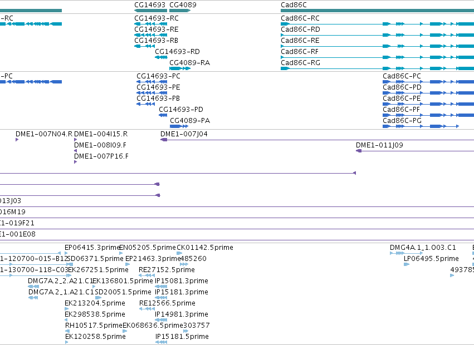Select transcript label Cad86C-RC
This screenshot has height=345, width=474.
click(300, 18)
